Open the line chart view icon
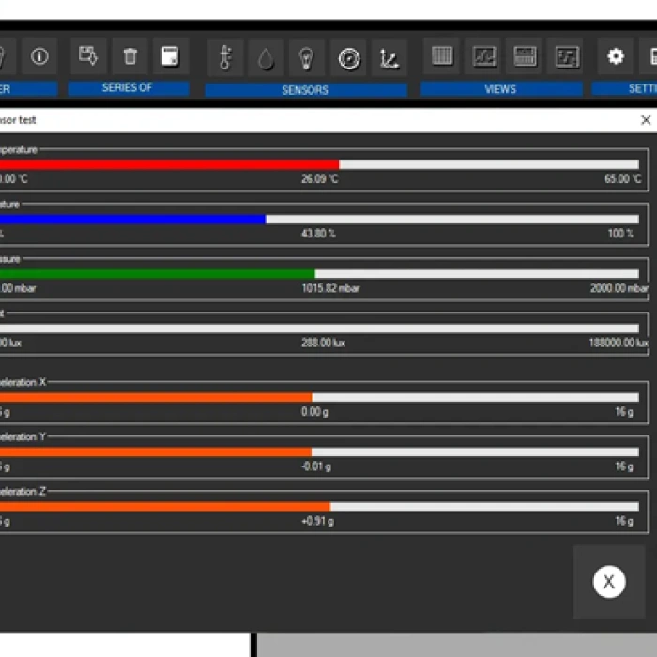Image resolution: width=657 pixels, height=657 pixels. pyautogui.click(x=483, y=56)
